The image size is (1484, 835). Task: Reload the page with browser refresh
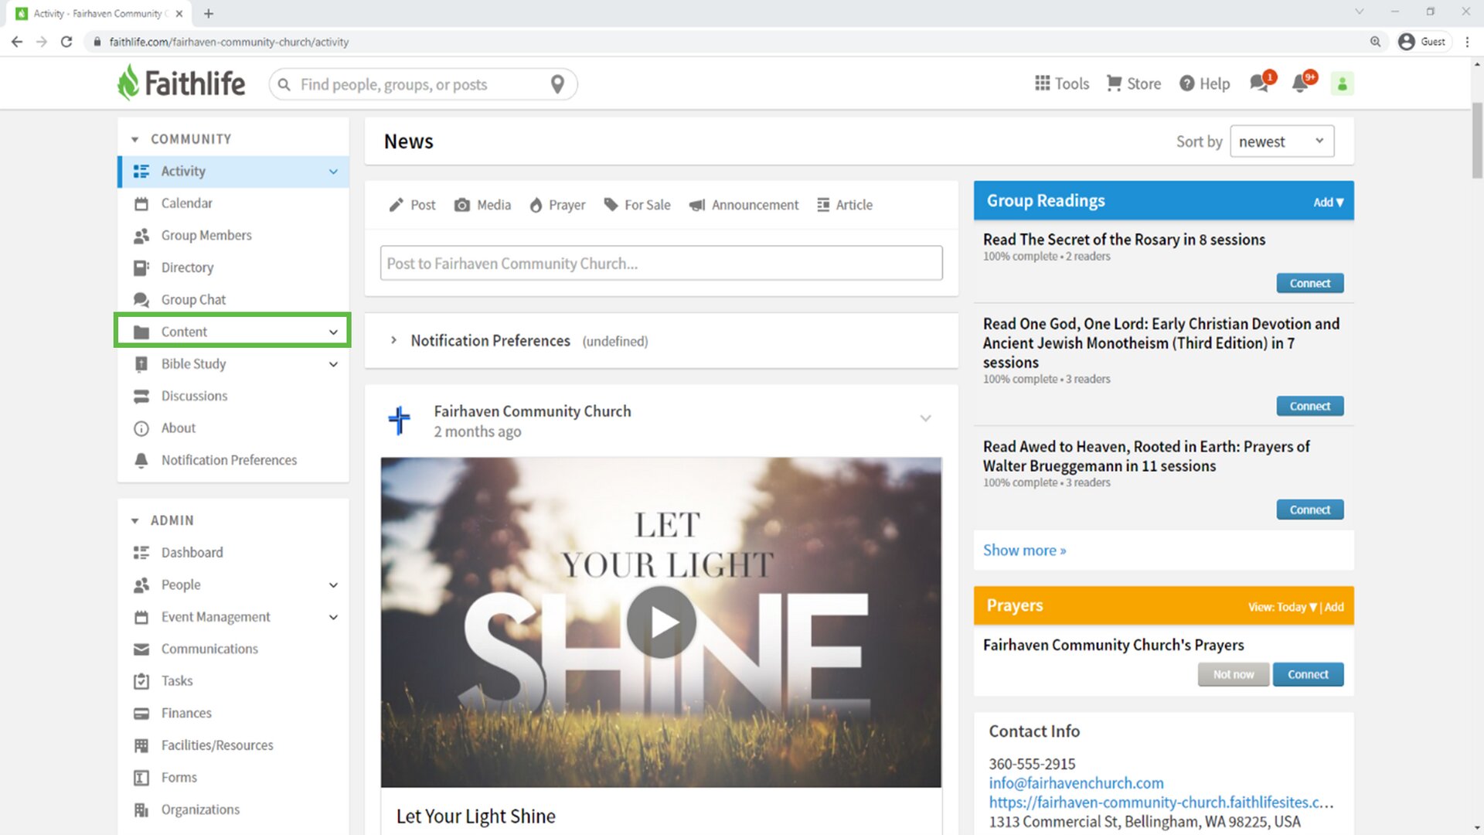point(66,42)
